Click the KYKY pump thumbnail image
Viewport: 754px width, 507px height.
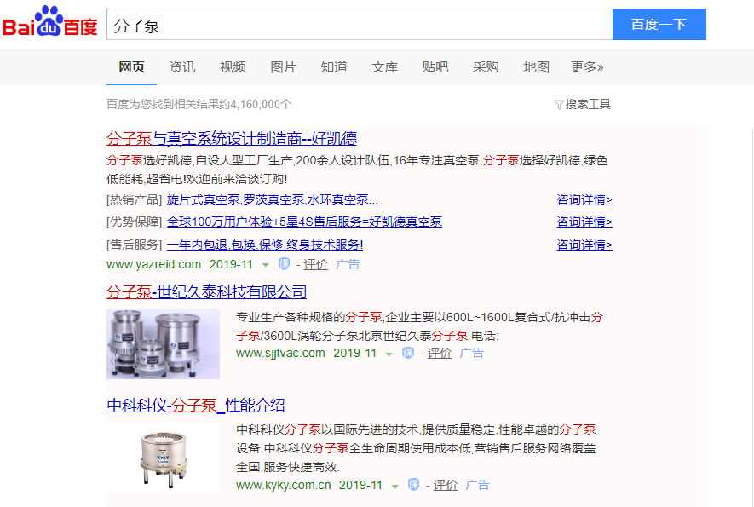[163, 457]
